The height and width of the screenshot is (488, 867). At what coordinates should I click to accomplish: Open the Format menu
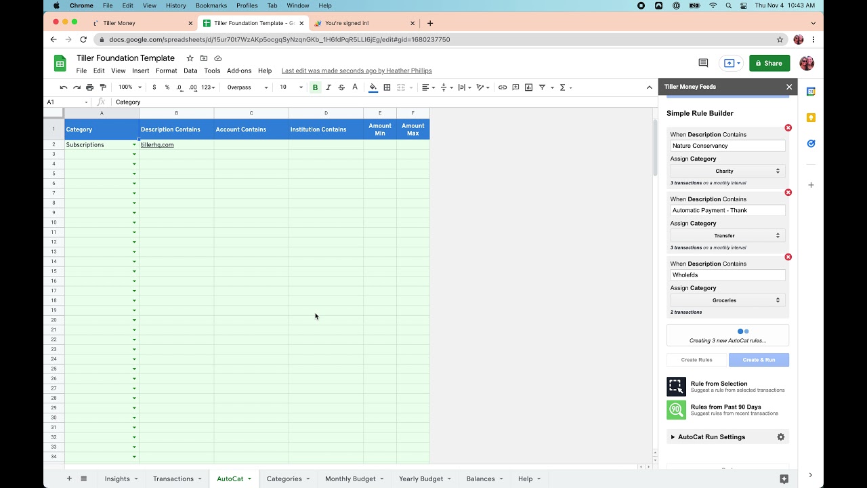pos(166,70)
